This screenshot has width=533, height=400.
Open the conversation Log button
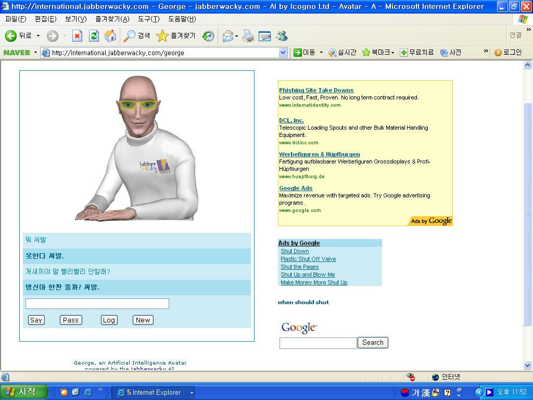point(109,320)
